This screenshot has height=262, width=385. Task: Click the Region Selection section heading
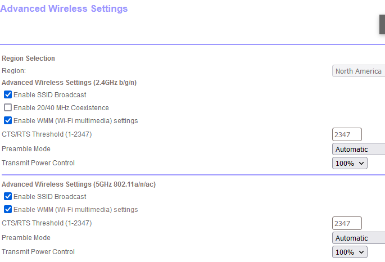28,58
